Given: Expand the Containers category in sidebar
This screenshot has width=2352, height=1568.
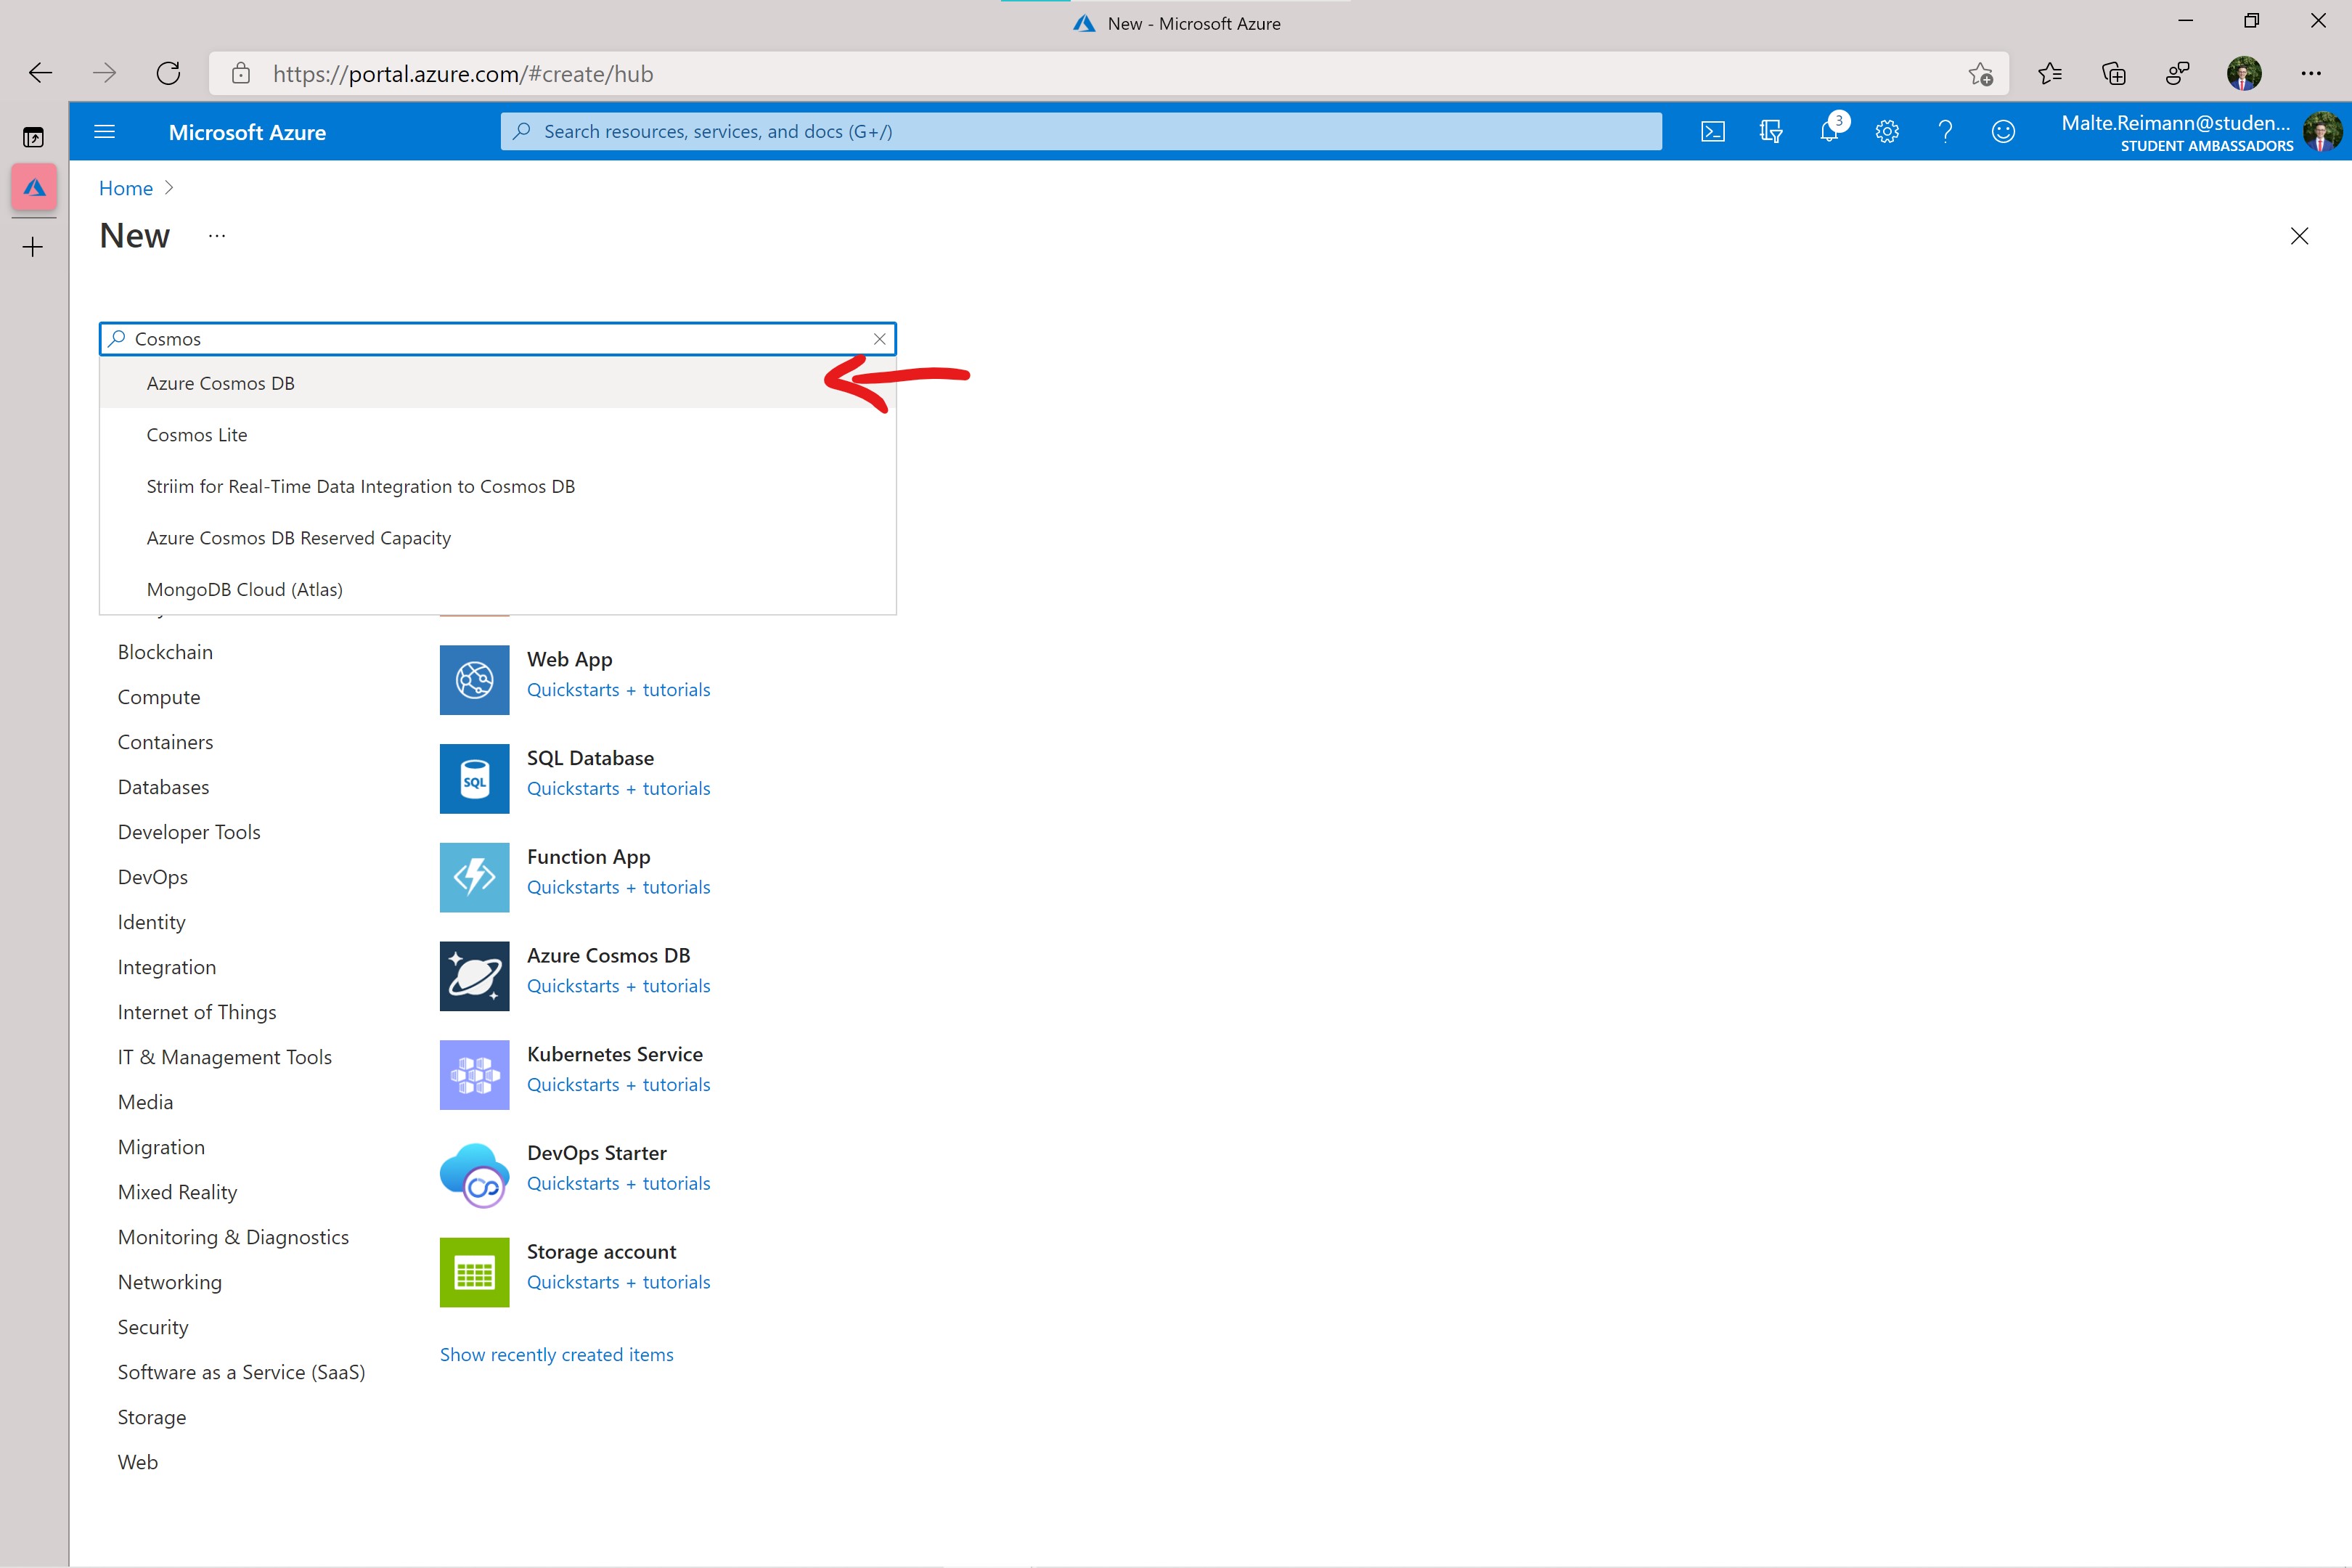Looking at the screenshot, I should [166, 740].
